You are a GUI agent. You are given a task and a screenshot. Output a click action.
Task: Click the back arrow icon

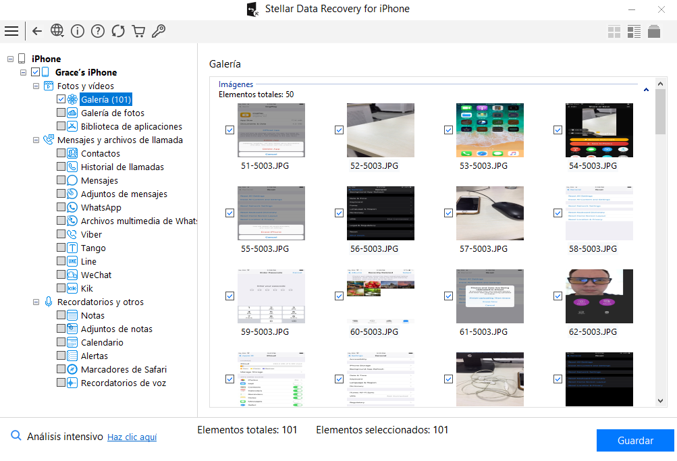(37, 31)
